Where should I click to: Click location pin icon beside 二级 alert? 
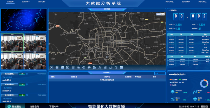click(x=27, y=85)
